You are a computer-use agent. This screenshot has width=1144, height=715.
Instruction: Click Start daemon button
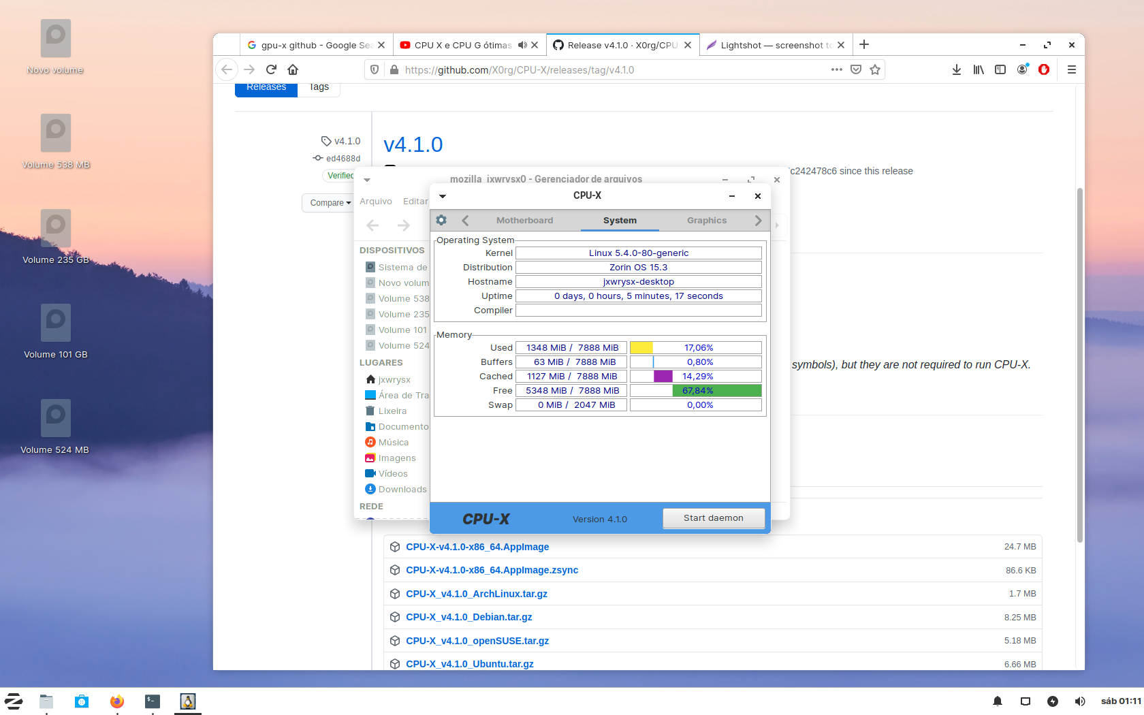[x=714, y=518]
